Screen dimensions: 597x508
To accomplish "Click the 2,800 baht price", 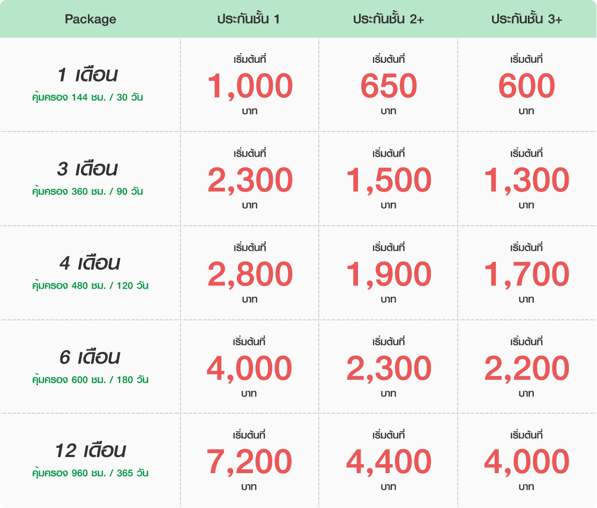I will pyautogui.click(x=250, y=275).
